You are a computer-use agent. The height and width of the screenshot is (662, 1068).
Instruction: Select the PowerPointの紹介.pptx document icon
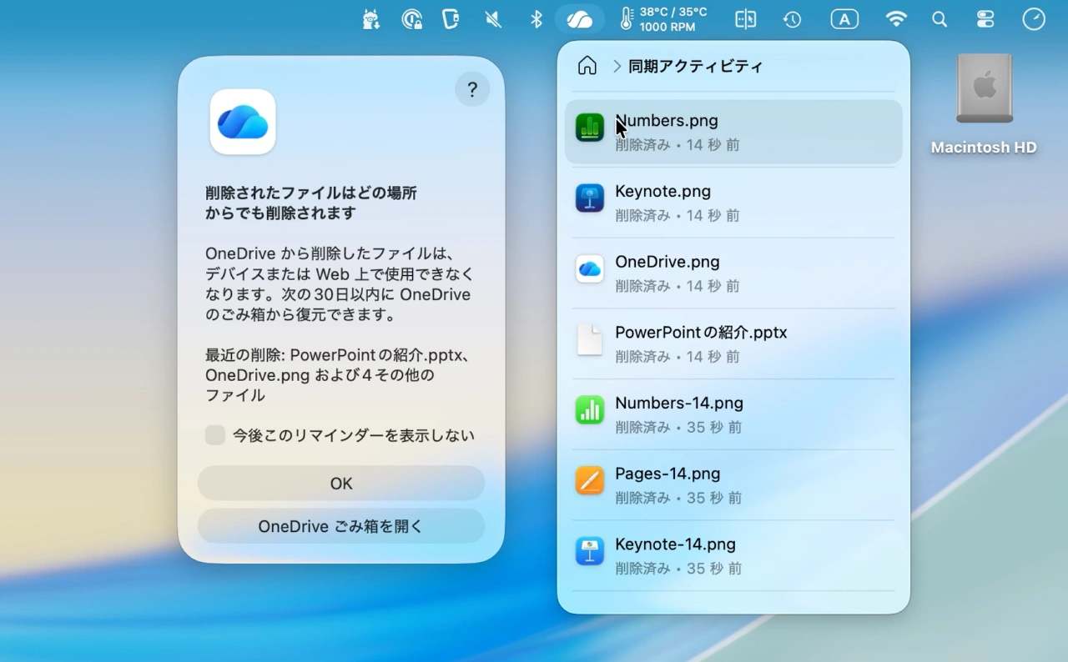point(590,339)
